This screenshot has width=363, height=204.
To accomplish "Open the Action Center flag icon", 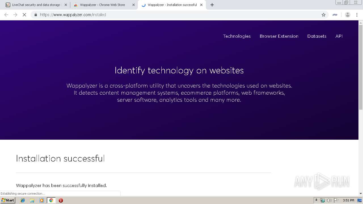I will pos(336,200).
